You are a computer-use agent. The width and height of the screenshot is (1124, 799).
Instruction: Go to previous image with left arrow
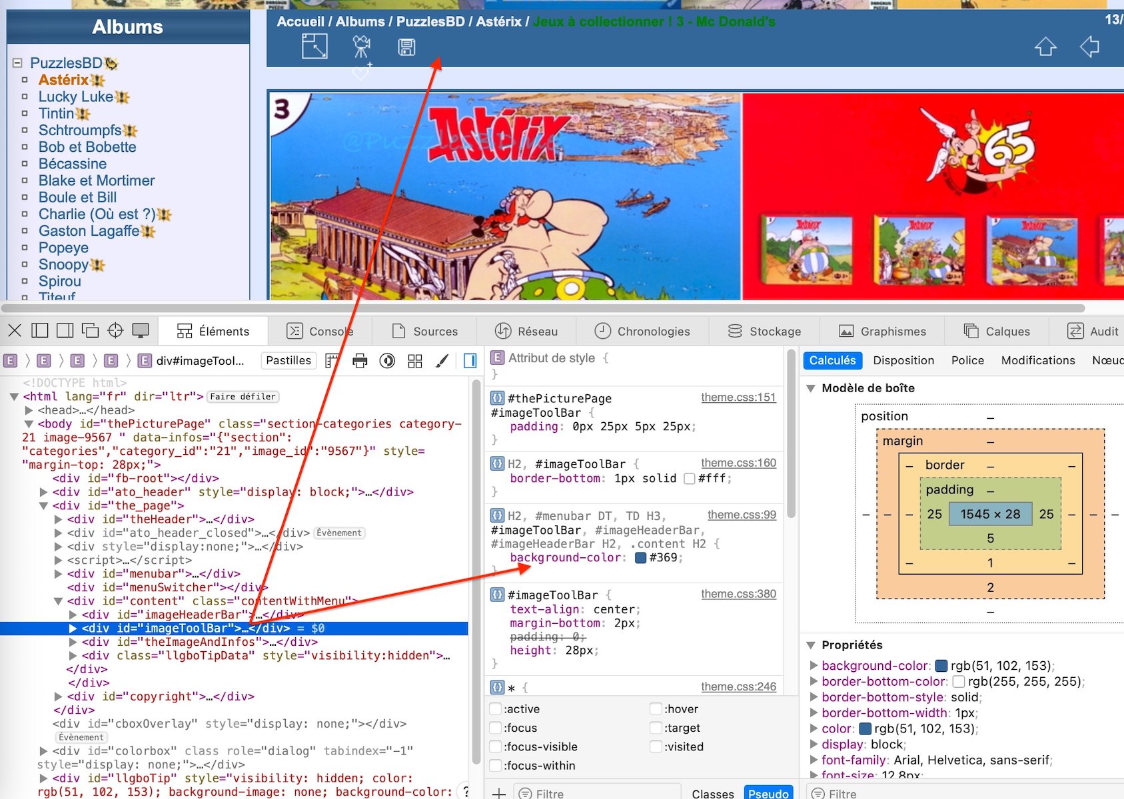1089,47
